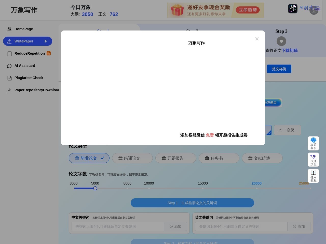Click the HomePage flask icon
The width and height of the screenshot is (326, 244).
[9, 29]
